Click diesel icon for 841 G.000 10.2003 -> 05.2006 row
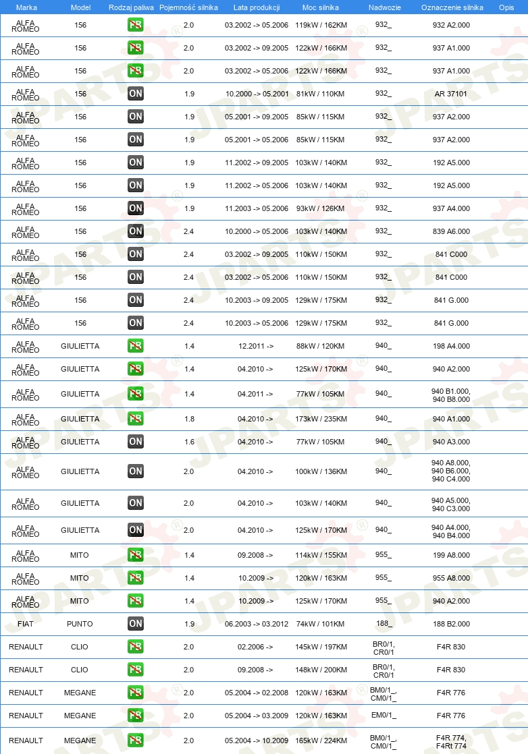The width and height of the screenshot is (528, 754). [x=136, y=323]
